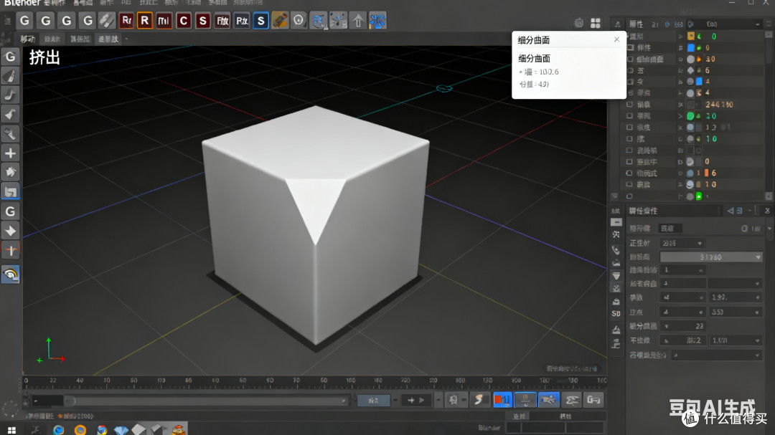Select the orange cross tool in left toolbar
775x435 pixels.
point(10,250)
